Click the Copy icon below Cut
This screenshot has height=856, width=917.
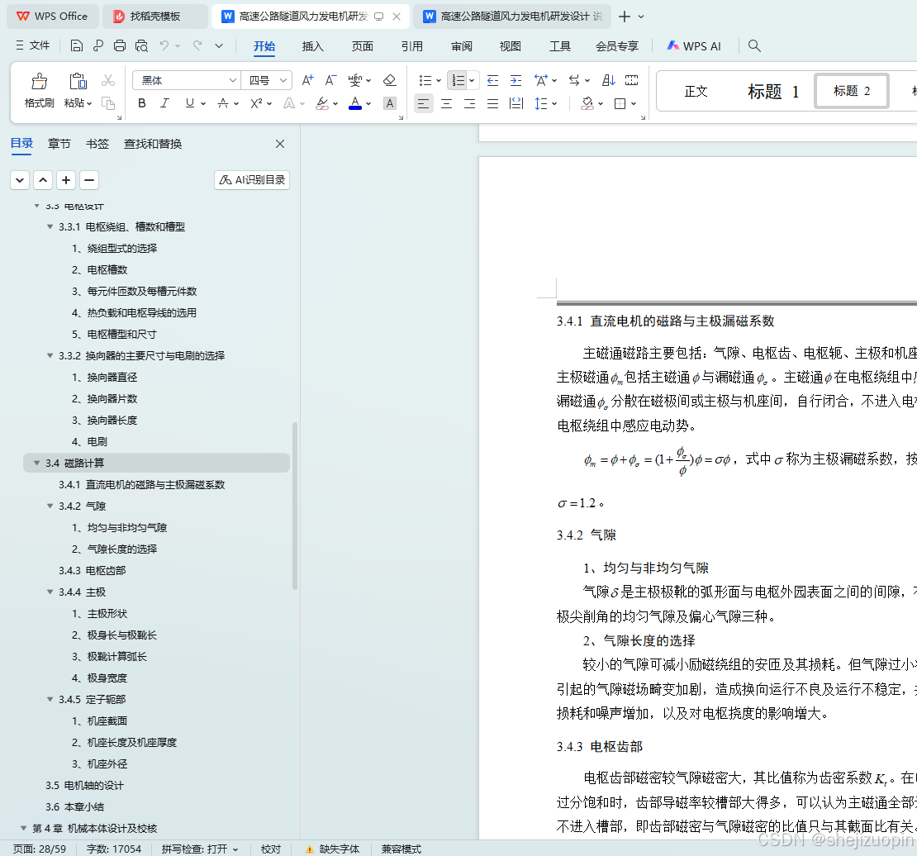tap(108, 103)
